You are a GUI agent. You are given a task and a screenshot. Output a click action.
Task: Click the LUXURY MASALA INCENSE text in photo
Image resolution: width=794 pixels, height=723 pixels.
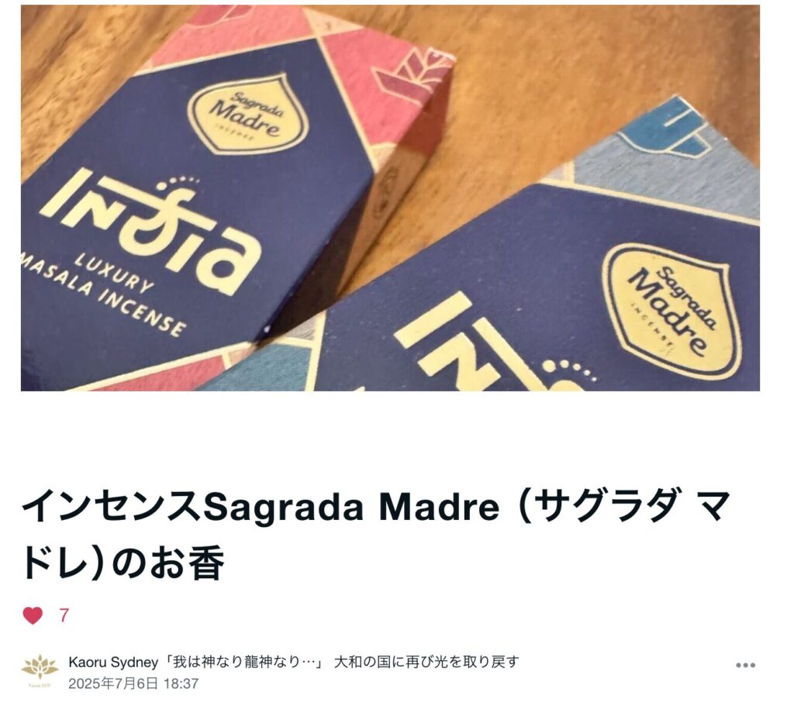click(x=104, y=292)
